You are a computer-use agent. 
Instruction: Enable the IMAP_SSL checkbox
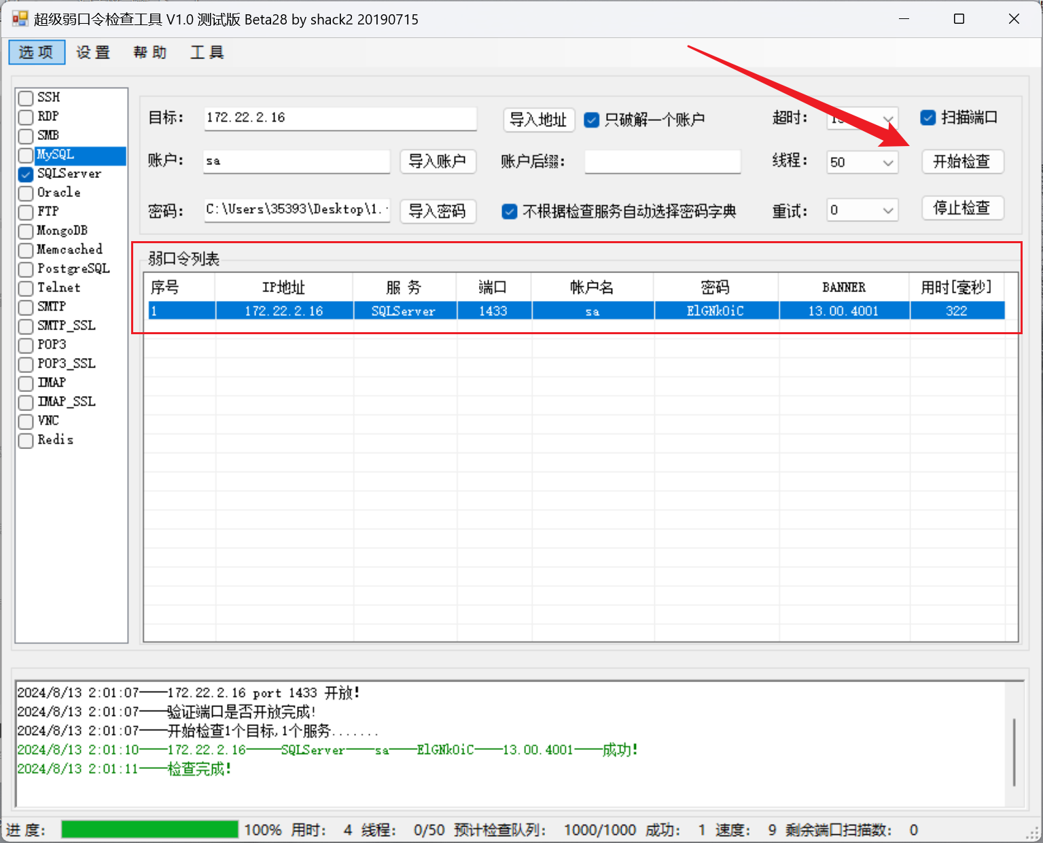point(26,402)
